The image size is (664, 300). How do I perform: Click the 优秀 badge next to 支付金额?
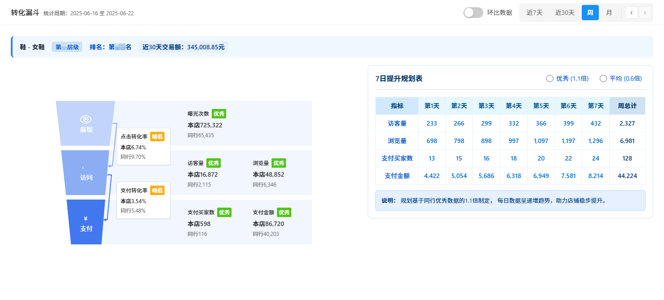coord(284,212)
